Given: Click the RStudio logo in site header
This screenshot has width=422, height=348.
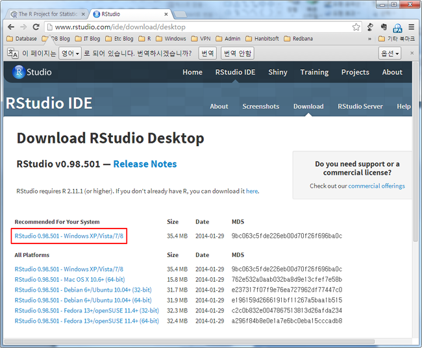Looking at the screenshot, I should [x=32, y=72].
